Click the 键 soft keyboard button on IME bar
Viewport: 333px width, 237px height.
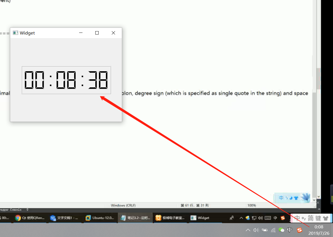(318, 218)
